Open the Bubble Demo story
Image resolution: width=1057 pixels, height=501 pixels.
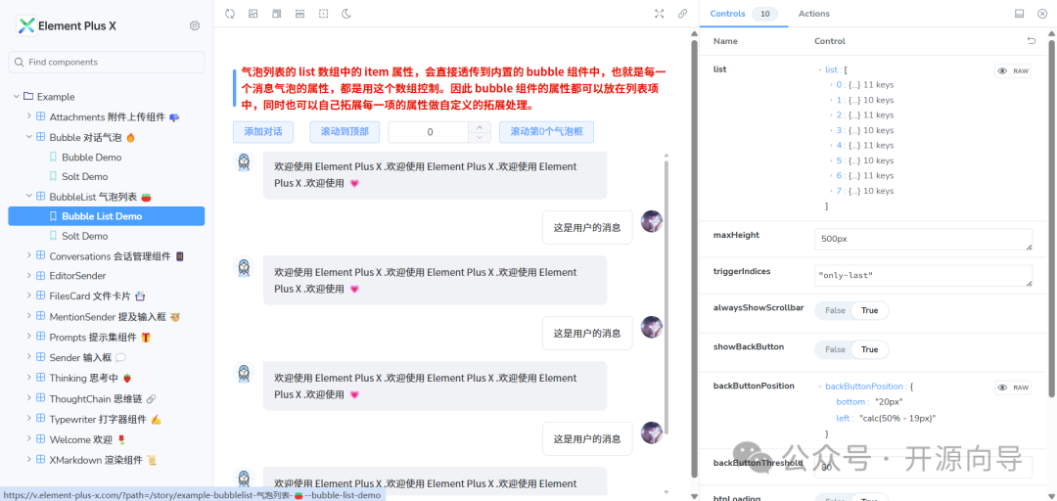[x=92, y=158]
